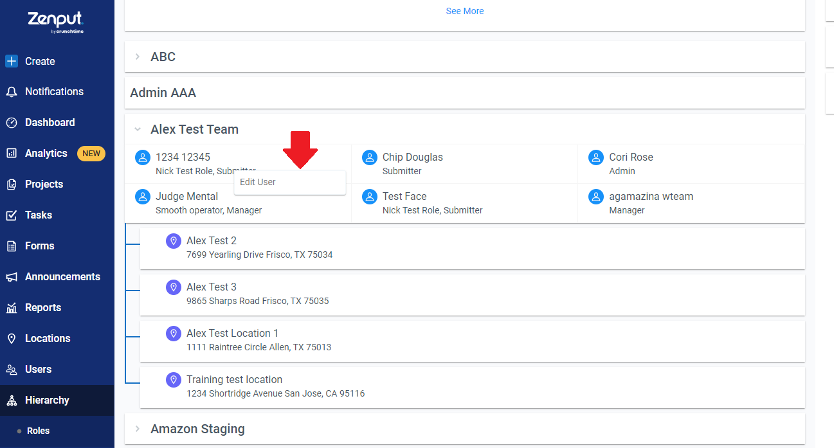This screenshot has height=448, width=834.
Task: Click Chip Douglas user avatar icon
Action: click(369, 157)
